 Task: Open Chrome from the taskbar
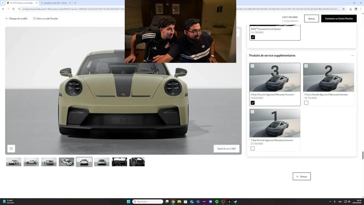coord(173,202)
